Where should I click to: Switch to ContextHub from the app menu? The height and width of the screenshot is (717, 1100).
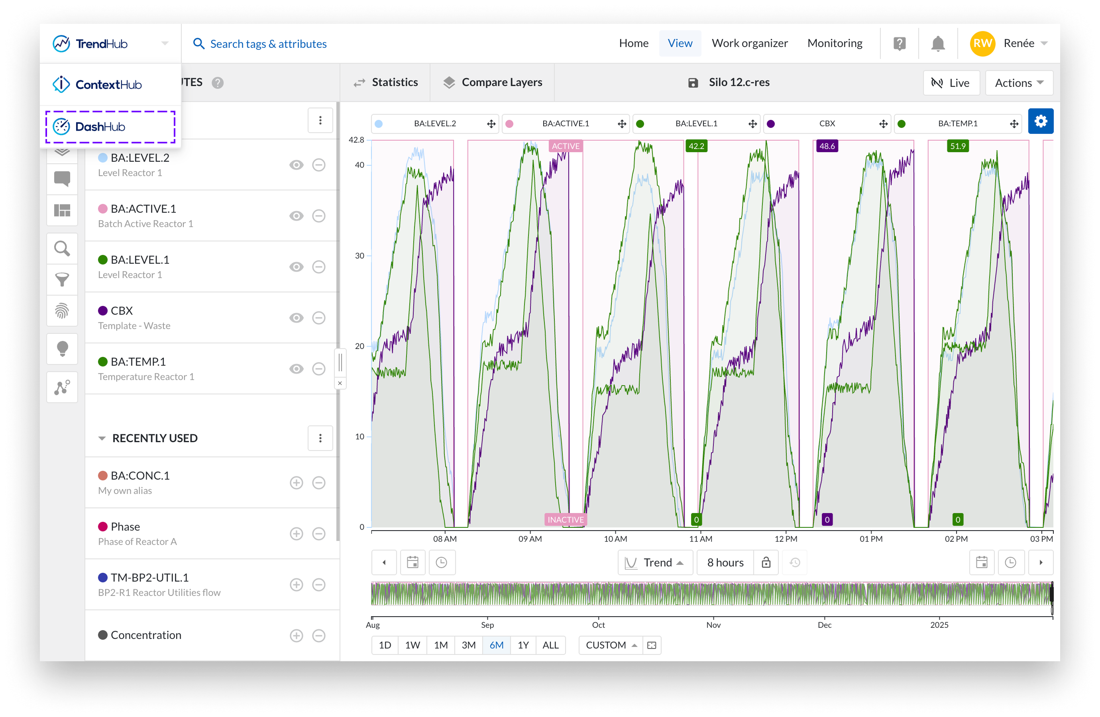[x=110, y=84]
